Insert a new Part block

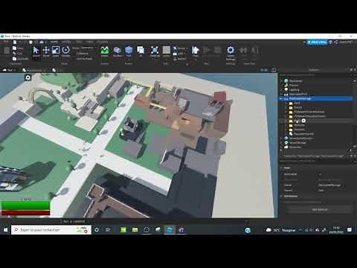coord(129,51)
